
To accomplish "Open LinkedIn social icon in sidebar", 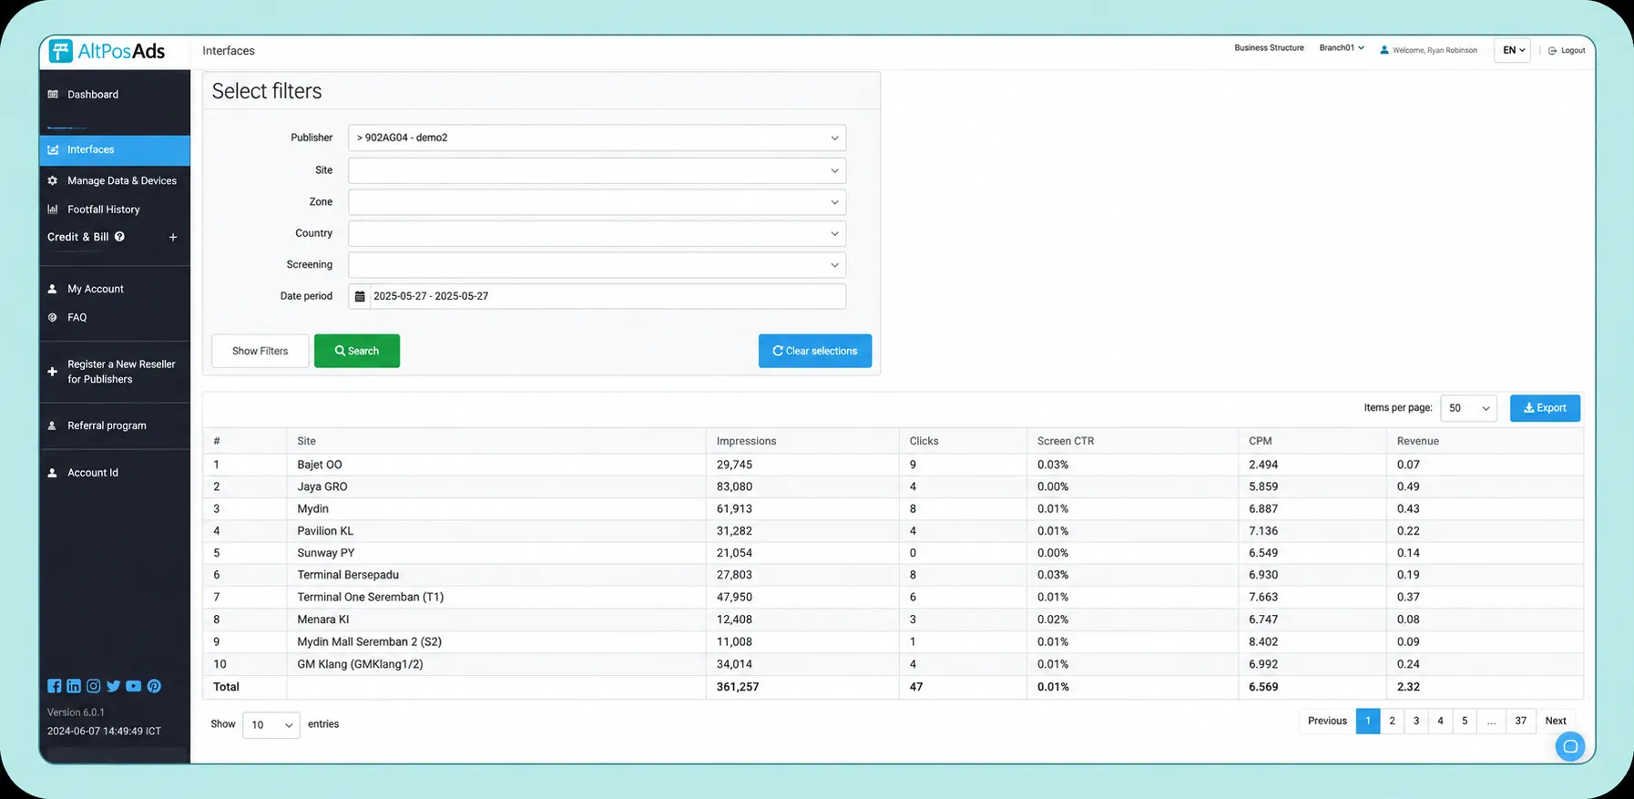I will coord(74,686).
